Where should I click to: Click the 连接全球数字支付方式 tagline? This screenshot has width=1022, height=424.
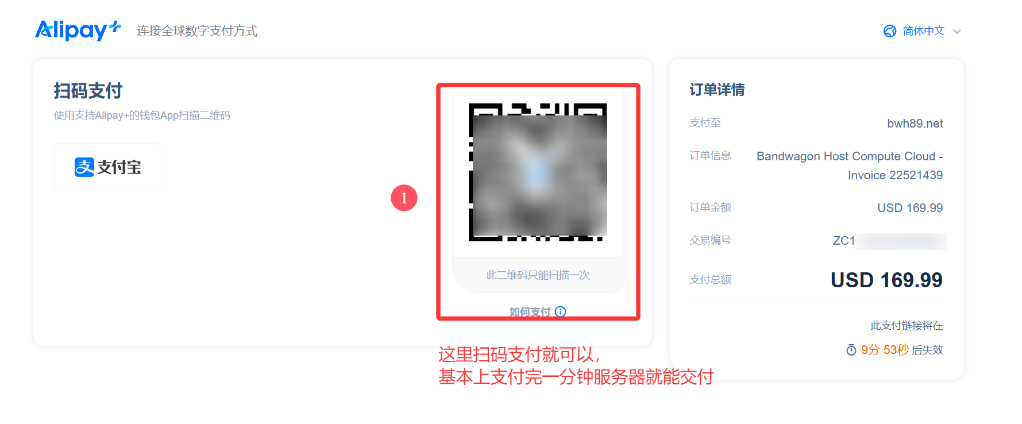[x=197, y=31]
